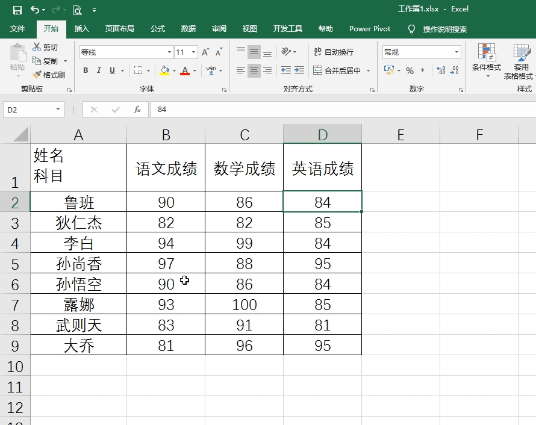536x425 pixels.
Task: Switch to the 插入 (Insert) tab
Action: tap(82, 29)
